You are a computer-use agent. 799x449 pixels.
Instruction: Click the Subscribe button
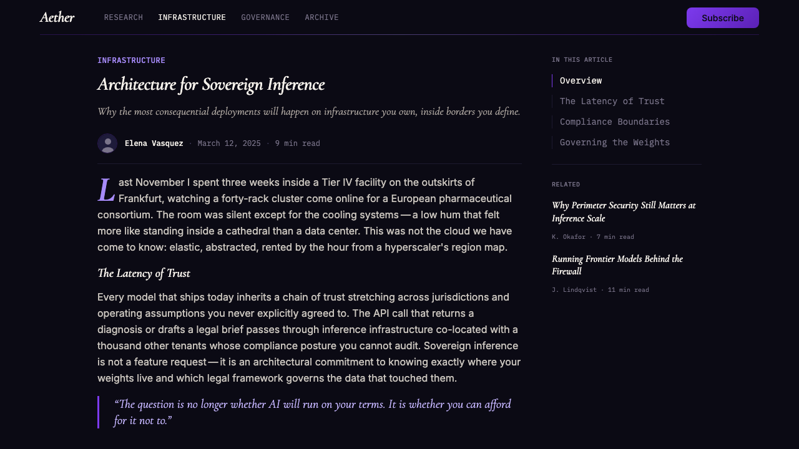click(723, 18)
